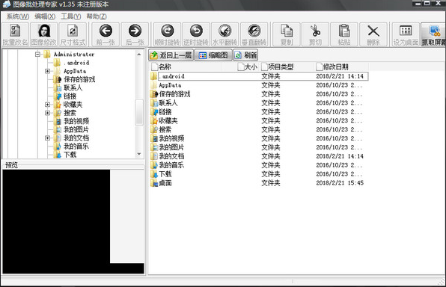446x287 pixels.
Task: Click the 粘贴 paste toolbar icon
Action: [344, 34]
